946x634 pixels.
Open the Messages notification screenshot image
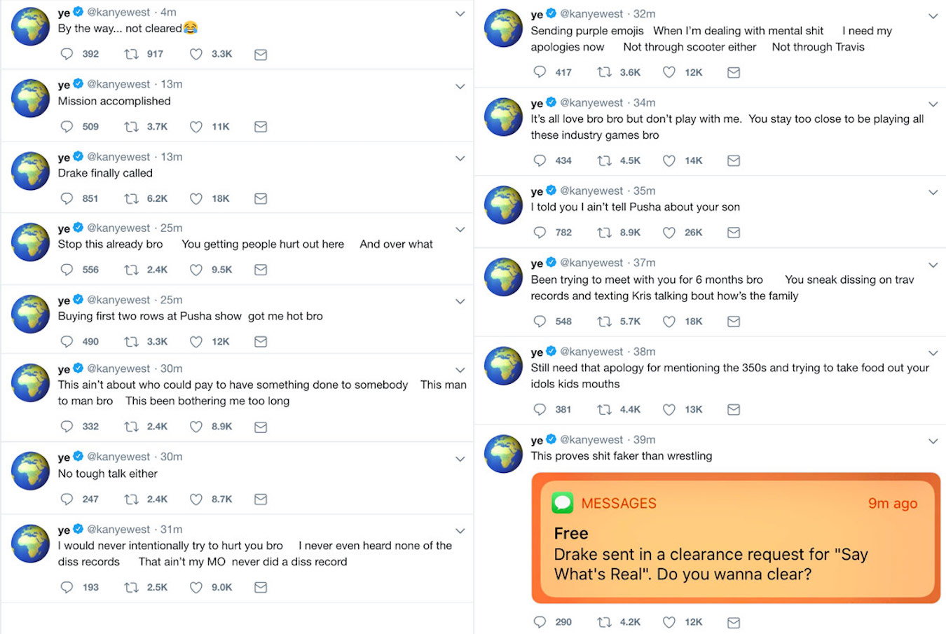tap(736, 538)
